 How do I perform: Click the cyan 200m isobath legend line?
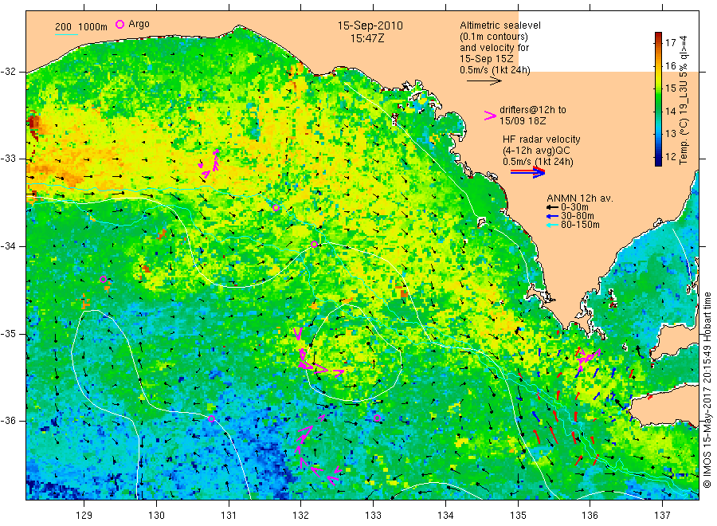66,34
